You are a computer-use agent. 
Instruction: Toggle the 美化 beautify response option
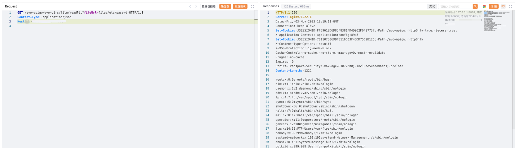[432, 6]
